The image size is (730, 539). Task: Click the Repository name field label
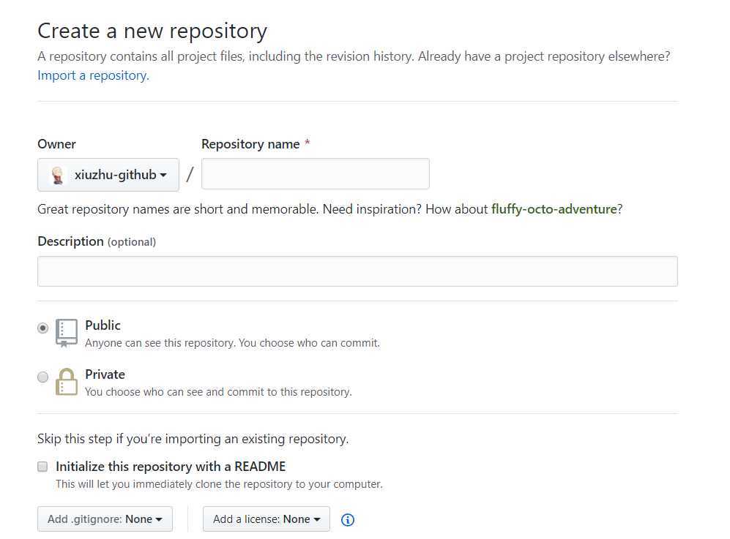coord(250,144)
